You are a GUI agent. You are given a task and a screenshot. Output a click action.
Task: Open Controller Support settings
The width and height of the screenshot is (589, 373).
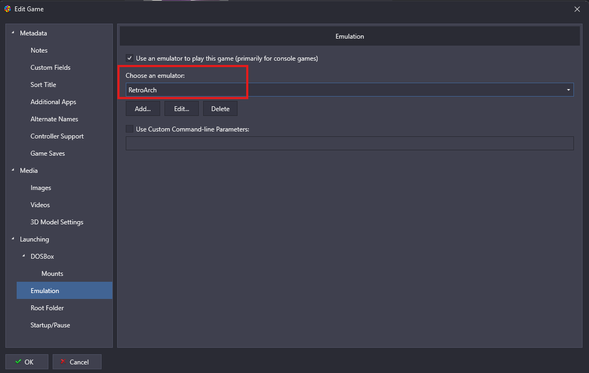57,136
